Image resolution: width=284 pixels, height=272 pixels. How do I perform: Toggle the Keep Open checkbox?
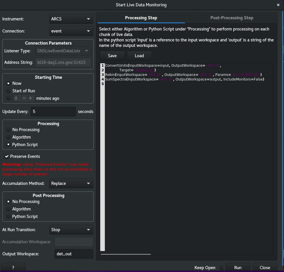coord(221,268)
